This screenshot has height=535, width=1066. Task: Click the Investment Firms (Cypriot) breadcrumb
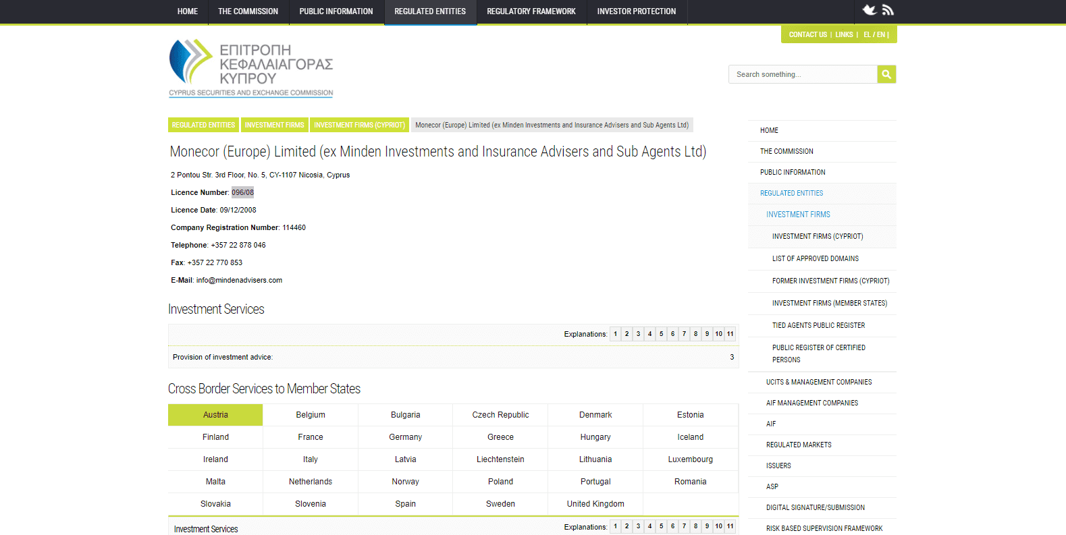point(359,125)
